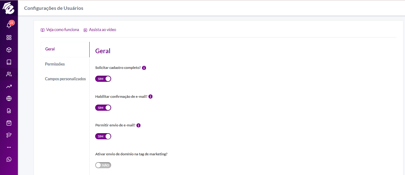Click the Solicitar cadastro completo label
This screenshot has width=405, height=175.
(118, 68)
